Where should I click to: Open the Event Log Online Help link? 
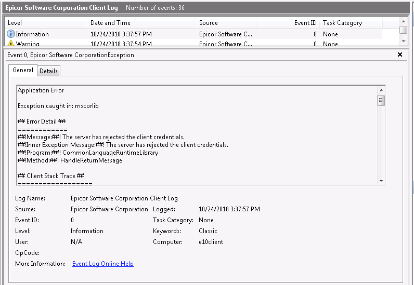coord(102,264)
